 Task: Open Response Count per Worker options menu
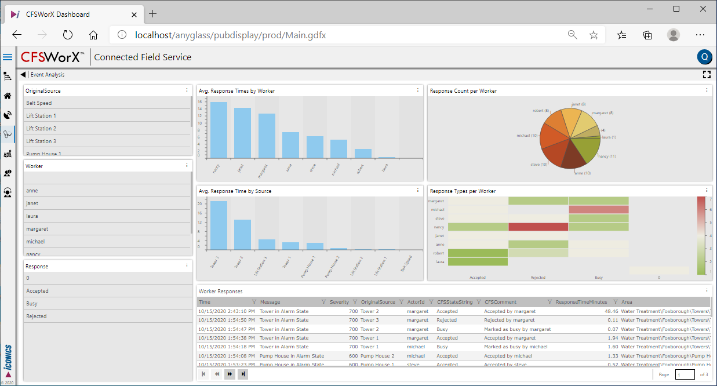pos(707,90)
